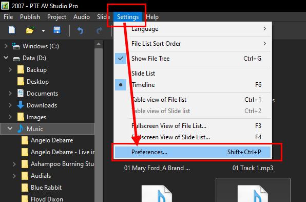Collapse the Data (D:) drive
This screenshot has height=202, width=306.
(6, 58)
